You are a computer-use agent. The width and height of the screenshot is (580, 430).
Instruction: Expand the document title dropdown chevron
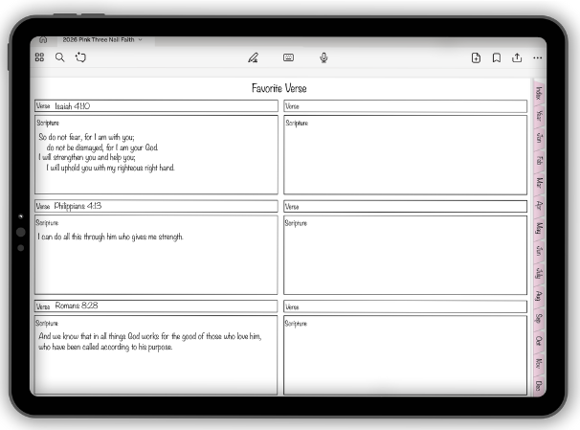click(x=141, y=40)
